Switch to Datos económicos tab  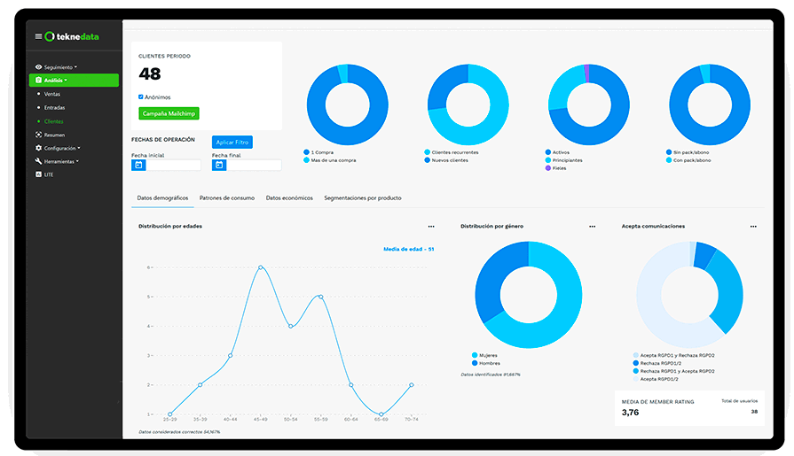(289, 198)
